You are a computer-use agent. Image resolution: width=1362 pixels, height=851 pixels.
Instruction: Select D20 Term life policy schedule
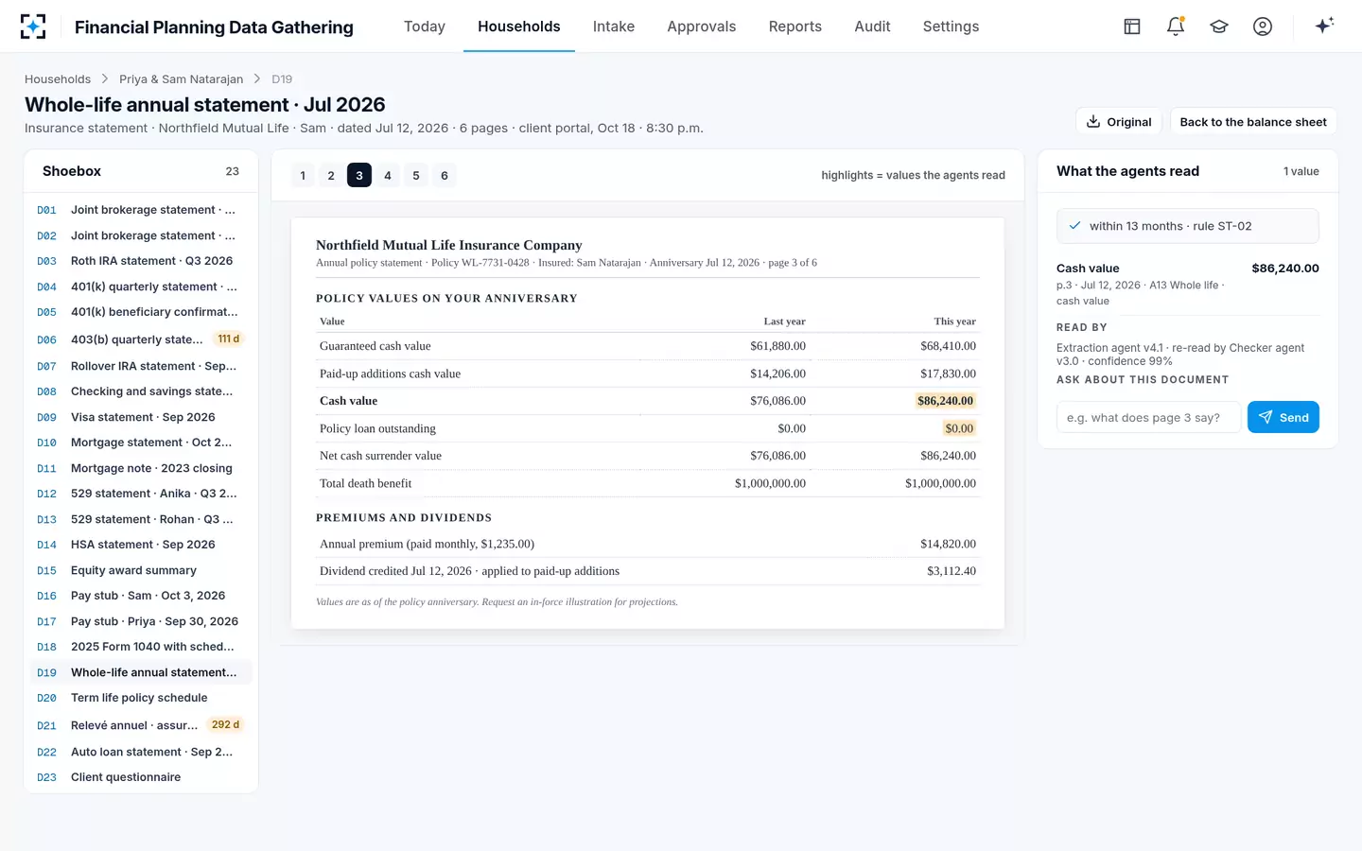click(x=141, y=698)
